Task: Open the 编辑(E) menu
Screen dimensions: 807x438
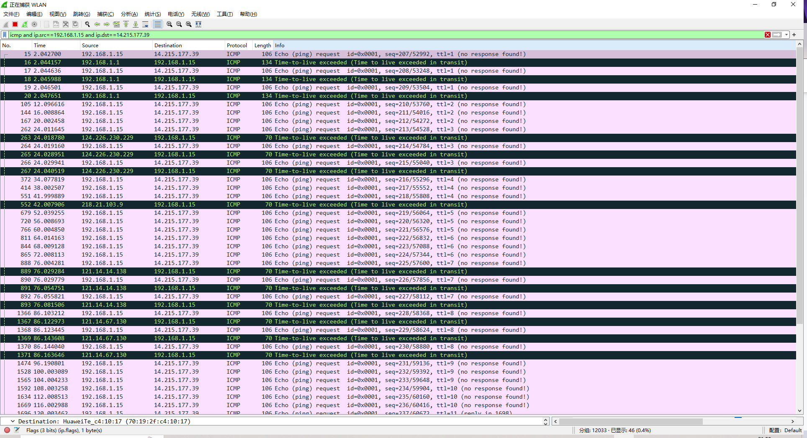Action: [x=34, y=14]
